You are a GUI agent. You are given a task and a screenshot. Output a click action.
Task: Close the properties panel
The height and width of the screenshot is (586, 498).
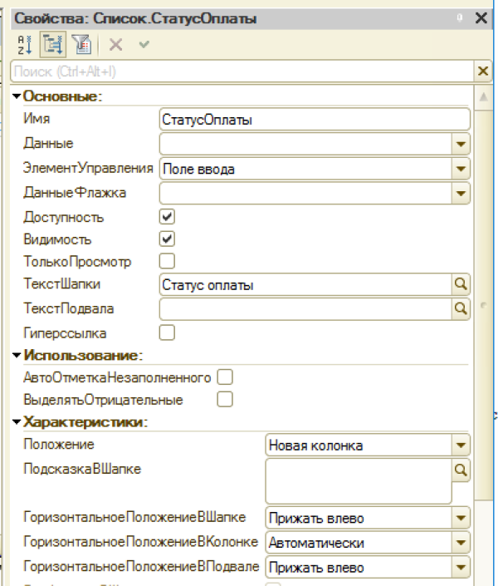481,17
